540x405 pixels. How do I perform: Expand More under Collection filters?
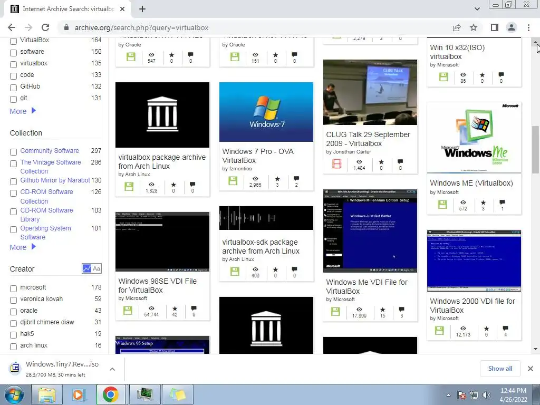coord(23,247)
